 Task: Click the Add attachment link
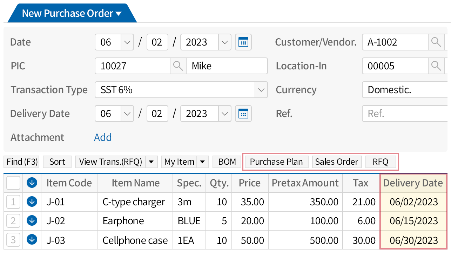click(103, 137)
